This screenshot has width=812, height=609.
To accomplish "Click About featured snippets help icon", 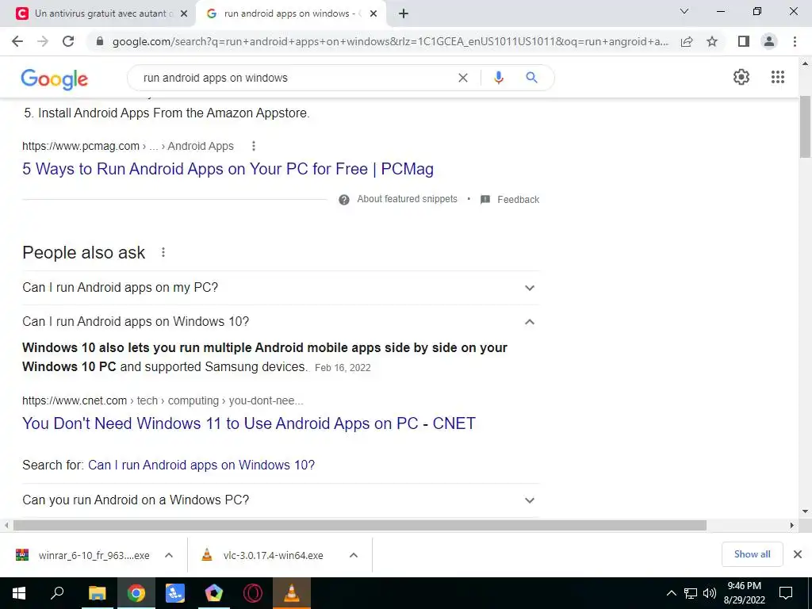I will [344, 199].
